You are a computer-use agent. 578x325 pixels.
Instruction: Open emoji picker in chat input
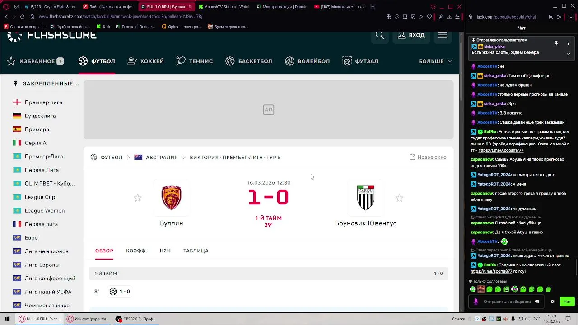point(537,302)
